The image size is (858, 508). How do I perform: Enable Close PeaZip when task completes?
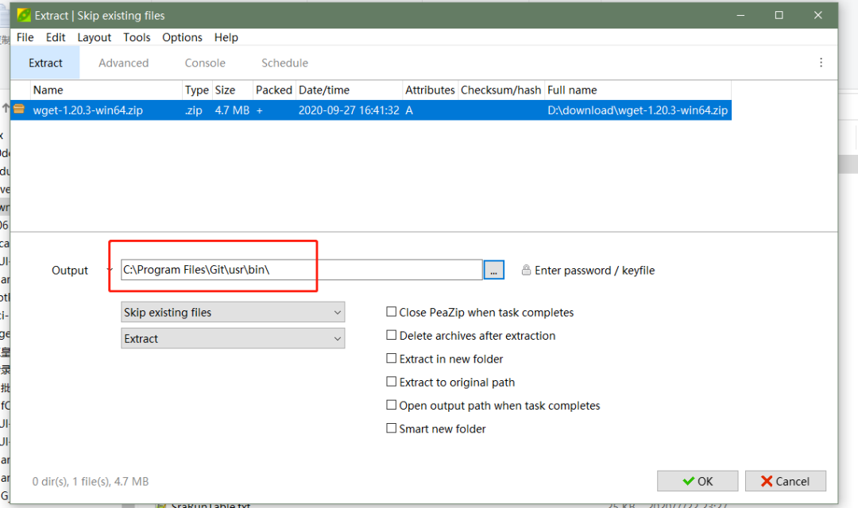pyautogui.click(x=392, y=313)
